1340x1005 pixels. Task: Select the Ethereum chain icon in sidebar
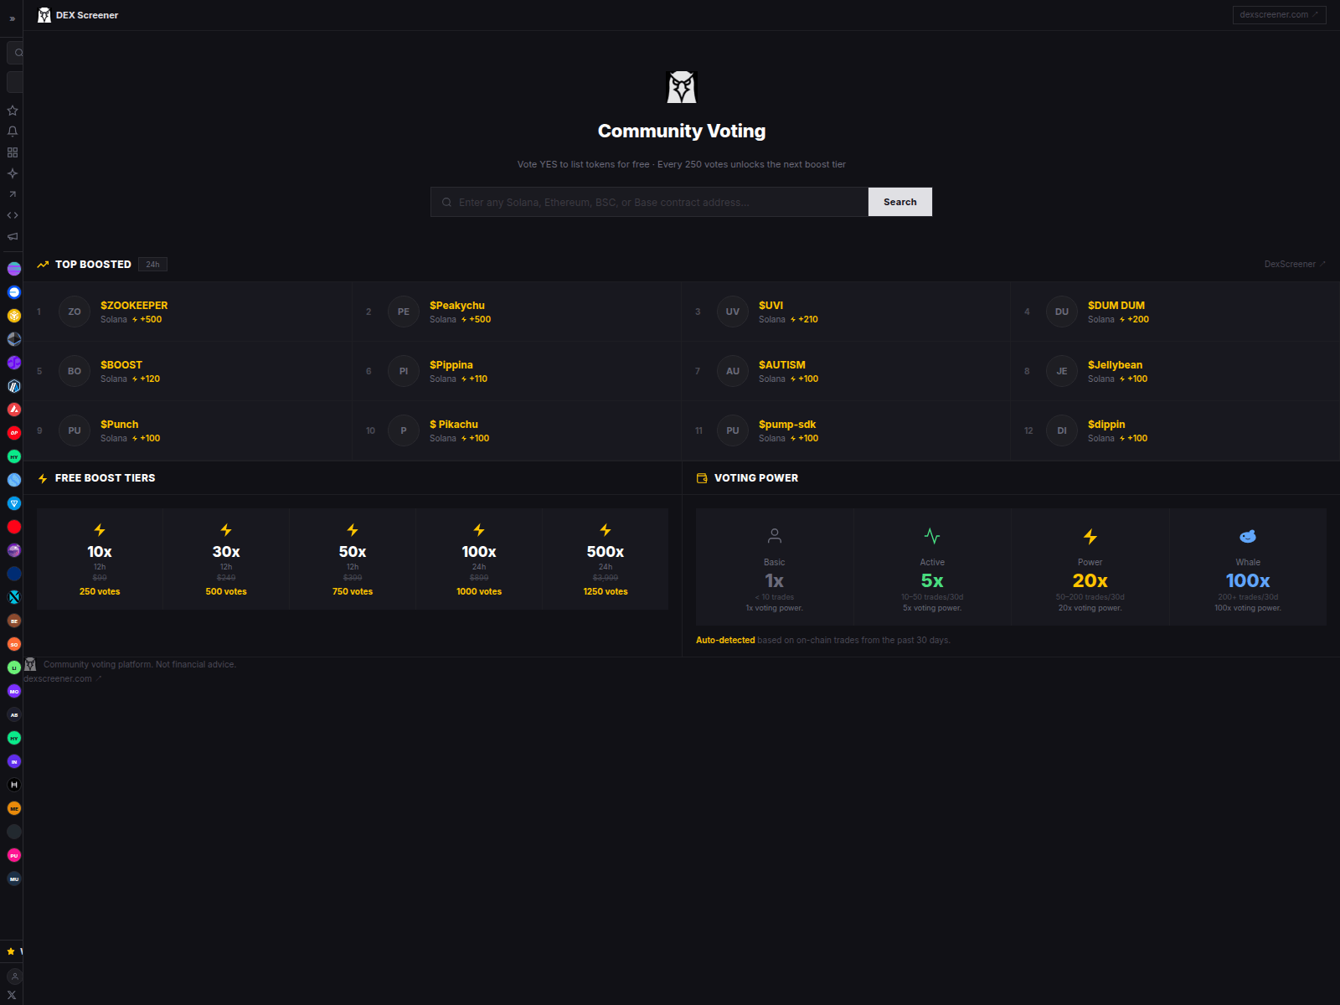pos(14,339)
